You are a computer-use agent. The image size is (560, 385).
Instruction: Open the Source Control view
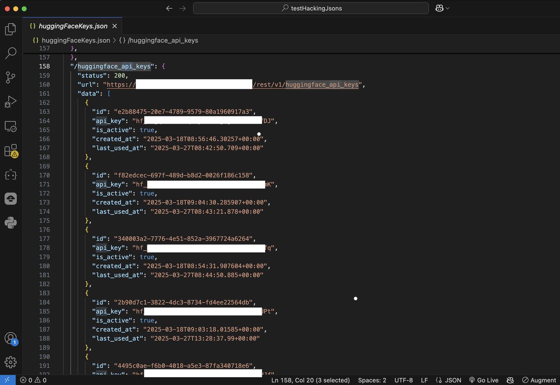pos(10,77)
